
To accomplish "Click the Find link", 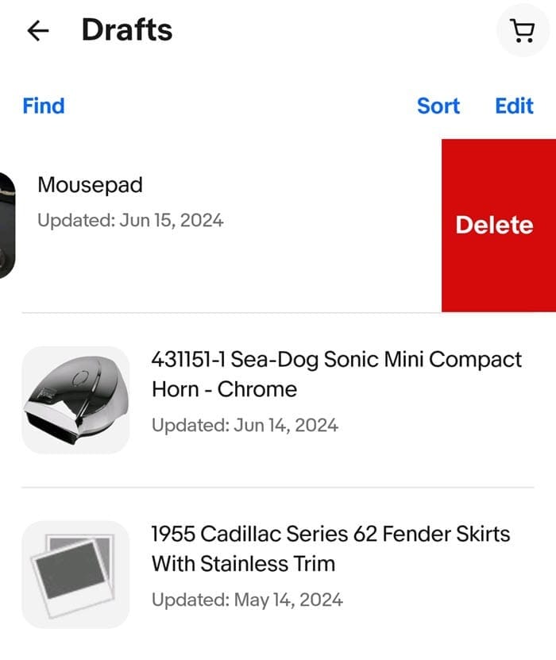I will point(44,106).
